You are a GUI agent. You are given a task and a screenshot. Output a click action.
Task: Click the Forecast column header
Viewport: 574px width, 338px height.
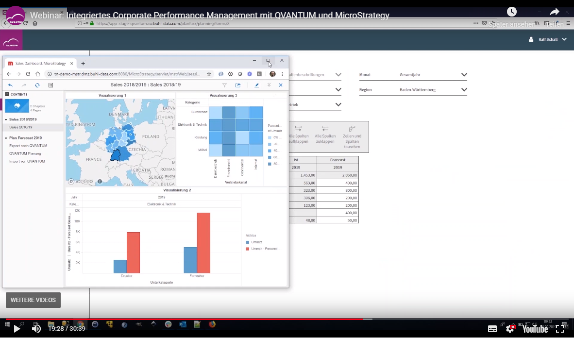pyautogui.click(x=338, y=160)
